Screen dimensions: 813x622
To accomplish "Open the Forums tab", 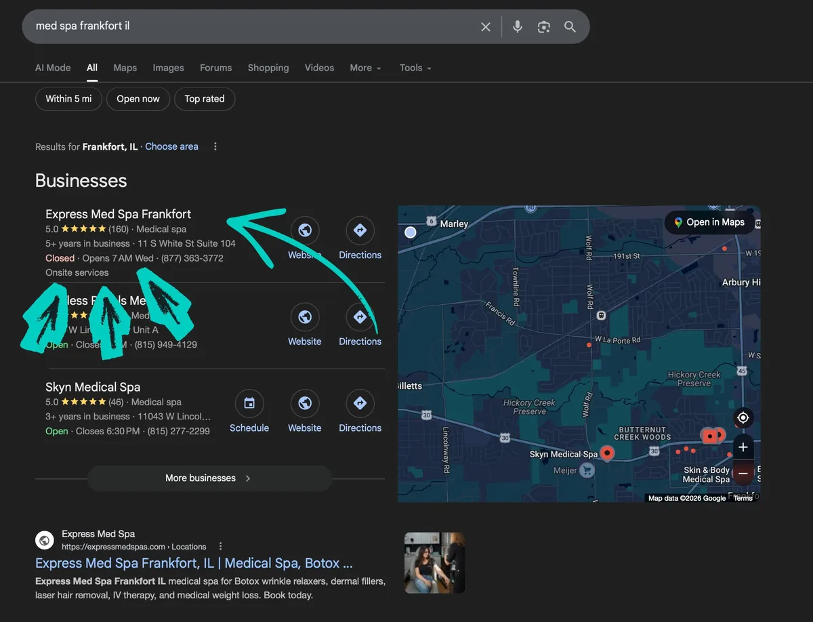I will tap(215, 68).
